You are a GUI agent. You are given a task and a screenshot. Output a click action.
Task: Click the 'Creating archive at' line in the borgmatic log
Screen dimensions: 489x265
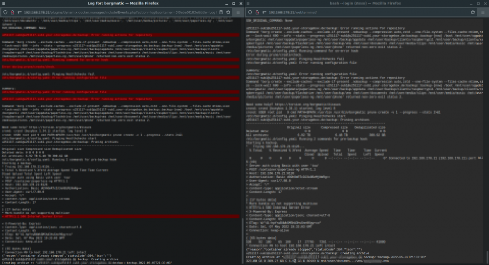[x=87, y=263]
